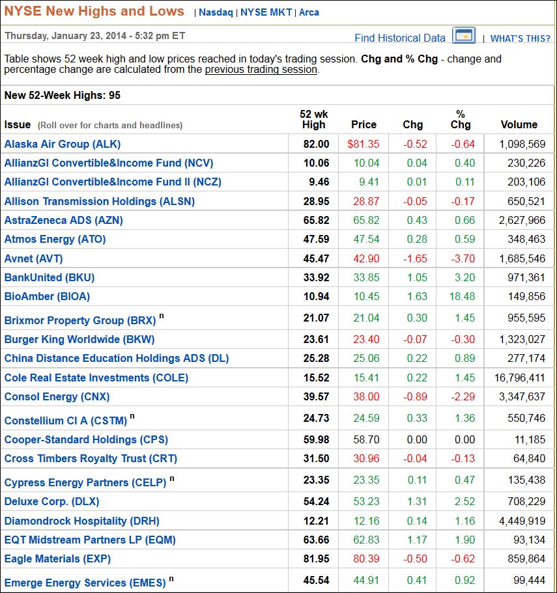Viewport: 557px width, 593px height.
Task: Click the 52 wk High column header
Action: click(314, 120)
